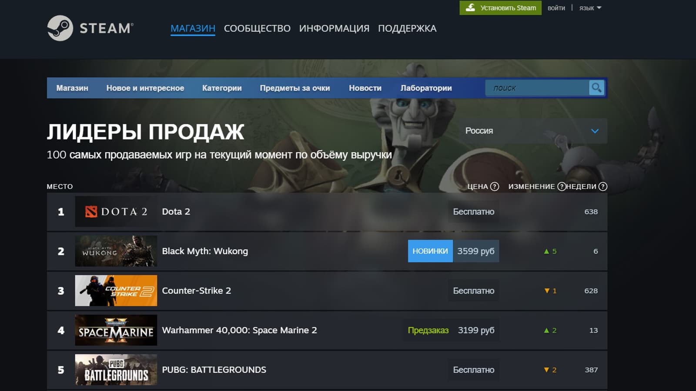Go to ПОДДЕРЖКА page
This screenshot has width=696, height=391.
pos(407,28)
